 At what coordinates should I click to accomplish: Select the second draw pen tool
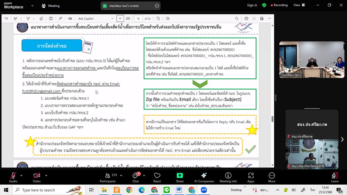pos(28,18)
